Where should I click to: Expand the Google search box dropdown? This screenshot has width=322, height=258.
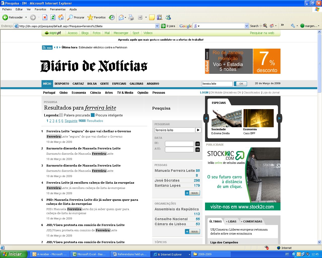(x=247, y=26)
